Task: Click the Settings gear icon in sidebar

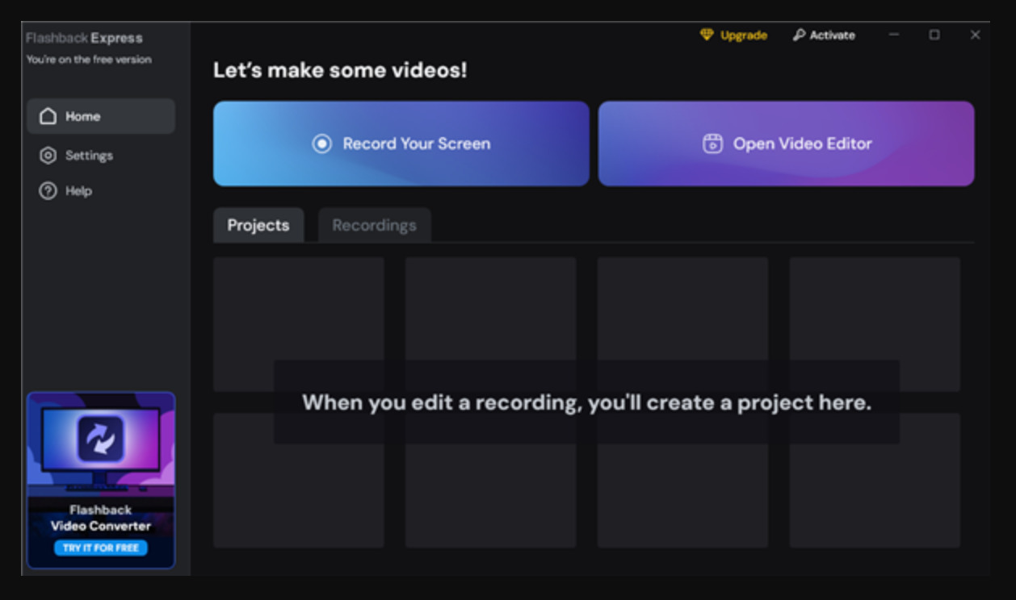Action: (x=48, y=155)
